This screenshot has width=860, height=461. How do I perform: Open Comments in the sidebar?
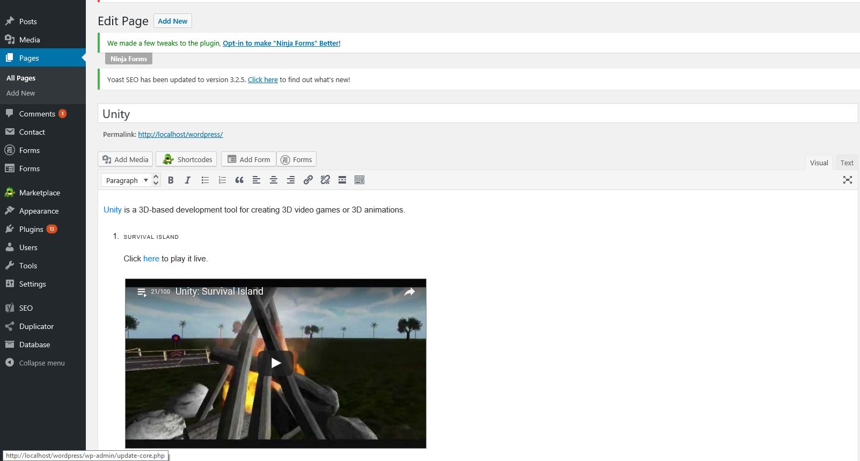(x=43, y=114)
